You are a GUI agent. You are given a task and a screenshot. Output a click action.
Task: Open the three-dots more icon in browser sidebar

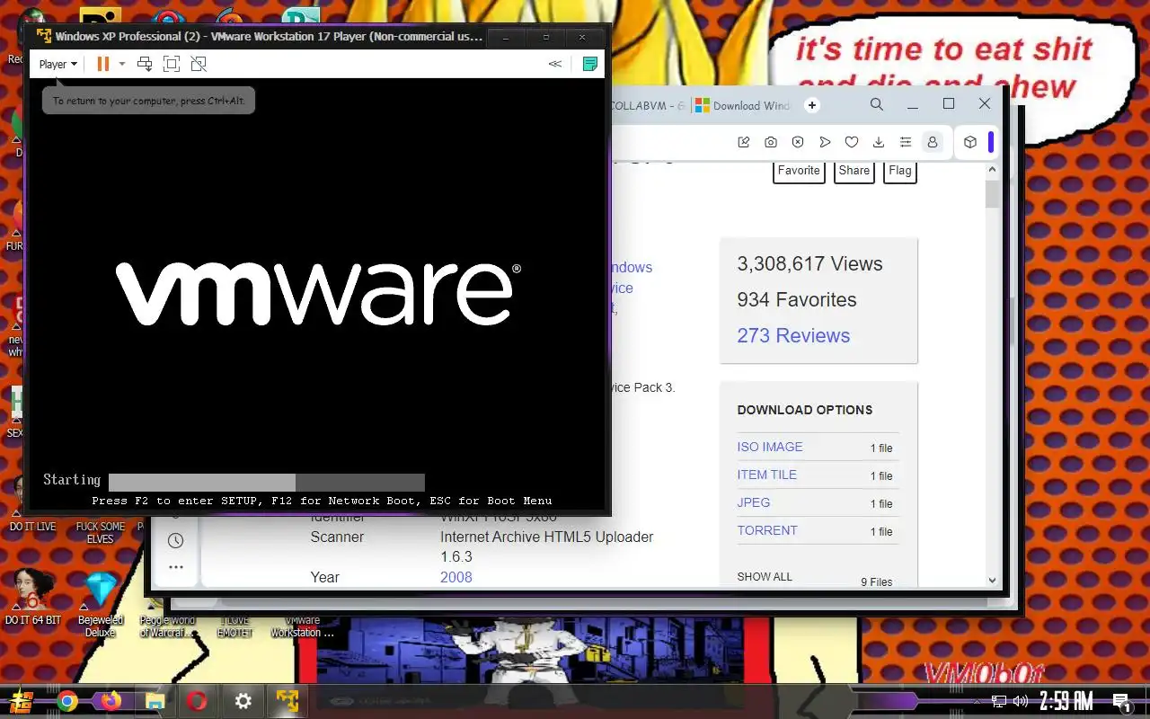(x=175, y=567)
